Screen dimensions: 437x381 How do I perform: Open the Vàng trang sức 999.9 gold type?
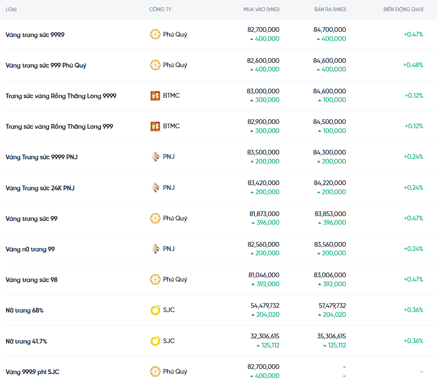tap(35, 35)
